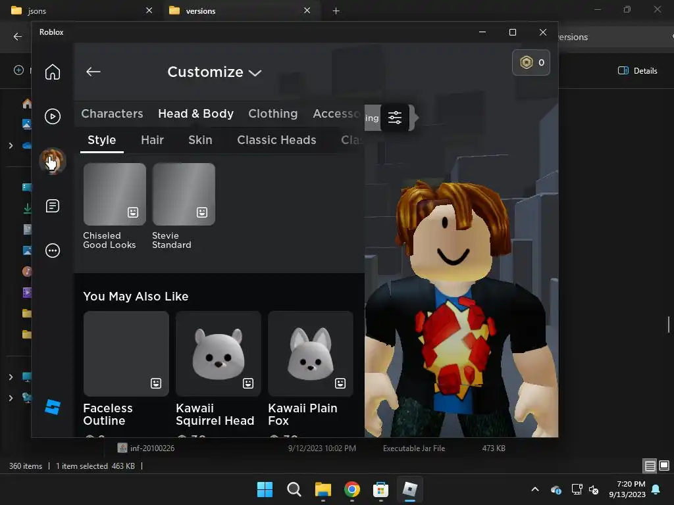Open the Discover play icon in sidebar
The width and height of the screenshot is (674, 505).
53,116
